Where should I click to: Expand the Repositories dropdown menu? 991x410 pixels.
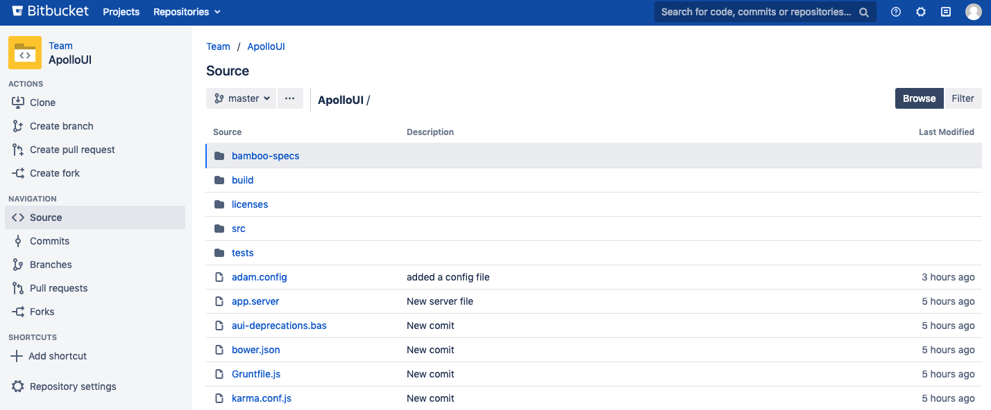187,12
